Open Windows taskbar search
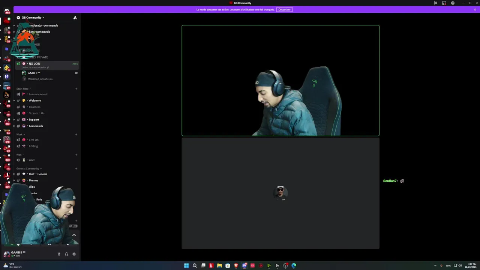This screenshot has width=480, height=270. click(195, 265)
